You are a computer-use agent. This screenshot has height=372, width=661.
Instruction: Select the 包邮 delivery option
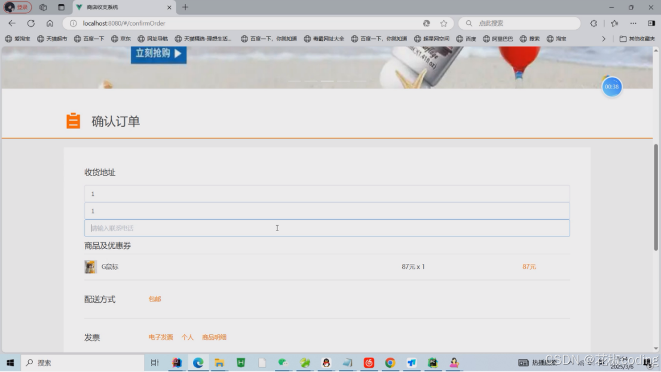tap(155, 299)
